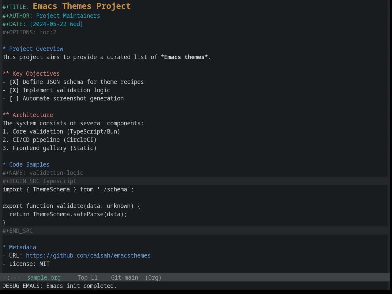Click the 'DEBUG EMACS: Emacs init completed.' echo area

click(x=59, y=286)
